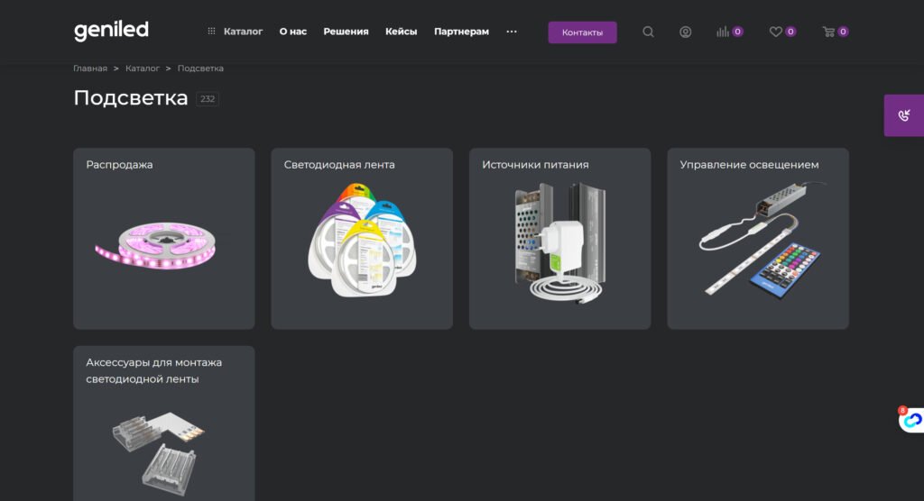Expand more menu items via three dots

point(512,32)
